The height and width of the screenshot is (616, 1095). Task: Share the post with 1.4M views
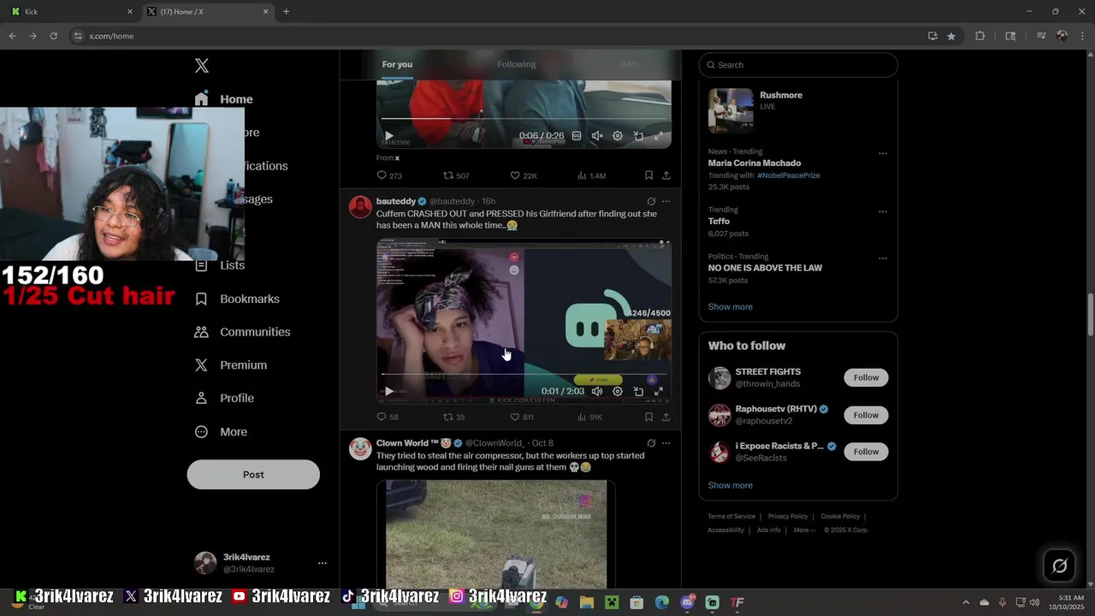(666, 175)
